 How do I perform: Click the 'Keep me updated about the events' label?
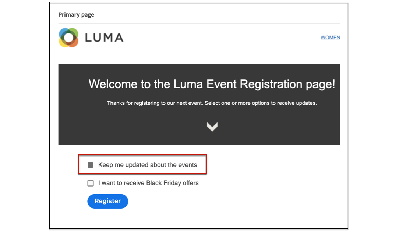point(148,165)
